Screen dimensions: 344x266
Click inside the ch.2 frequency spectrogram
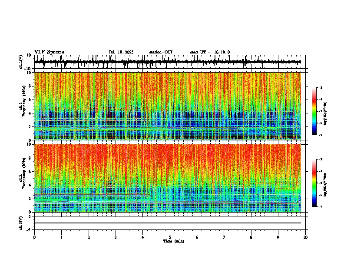(168, 178)
